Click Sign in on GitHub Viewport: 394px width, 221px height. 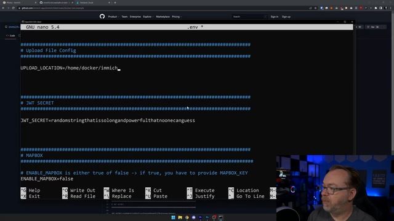pyautogui.click(x=275, y=17)
